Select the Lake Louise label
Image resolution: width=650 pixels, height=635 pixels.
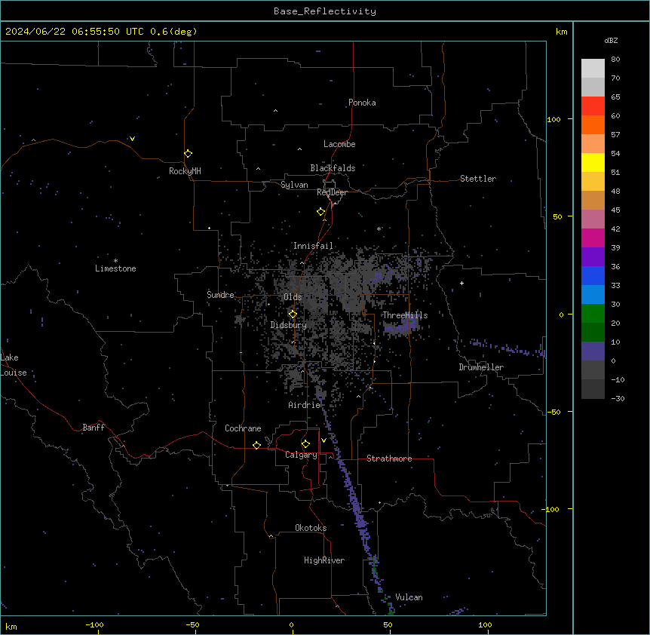[14, 365]
